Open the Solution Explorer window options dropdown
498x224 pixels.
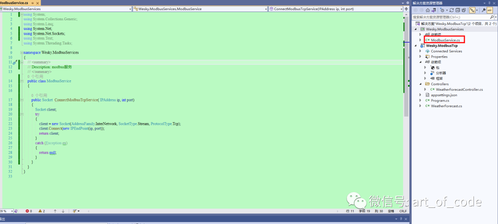[484, 3]
